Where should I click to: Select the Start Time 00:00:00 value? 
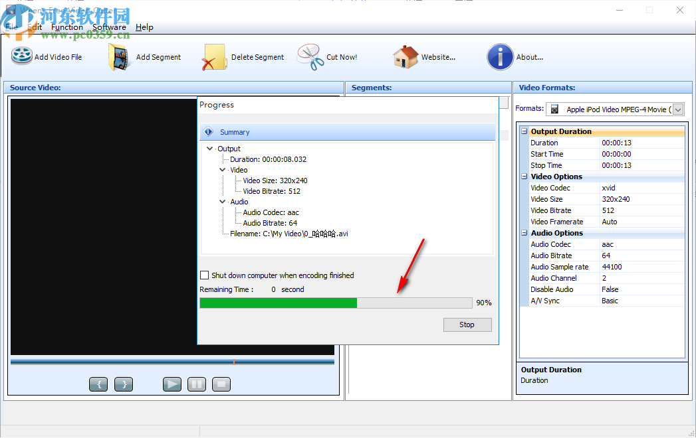pos(642,154)
